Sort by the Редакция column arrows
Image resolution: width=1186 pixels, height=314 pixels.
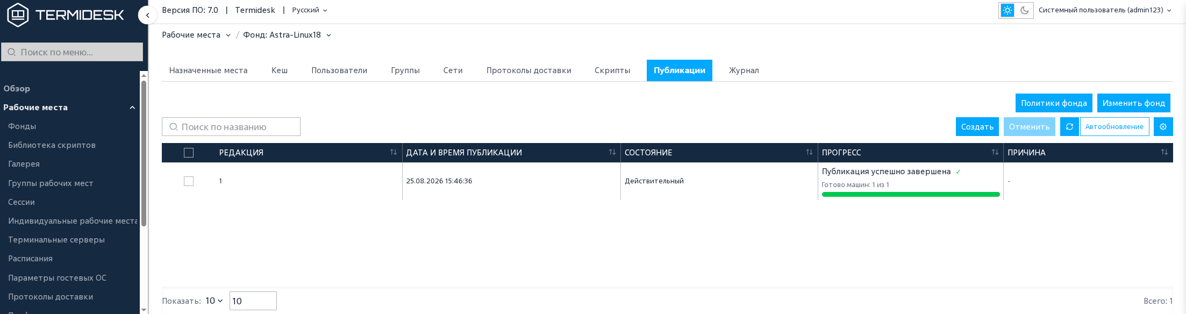[393, 153]
